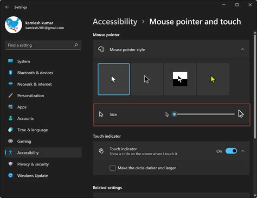Click the search magnifier icon
Image resolution: width=257 pixels, height=198 pixels.
tap(76, 45)
